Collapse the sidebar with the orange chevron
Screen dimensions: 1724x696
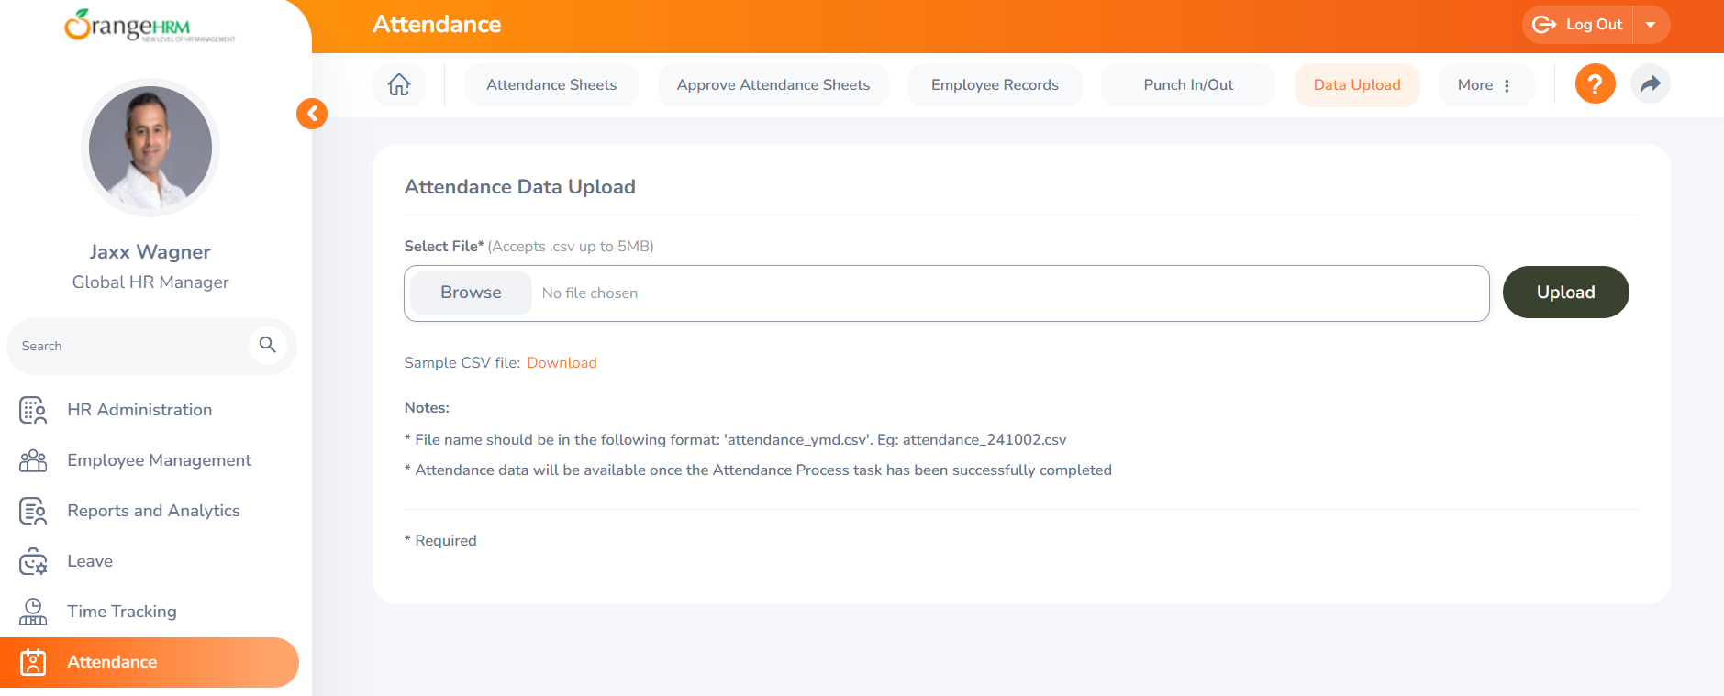312,114
